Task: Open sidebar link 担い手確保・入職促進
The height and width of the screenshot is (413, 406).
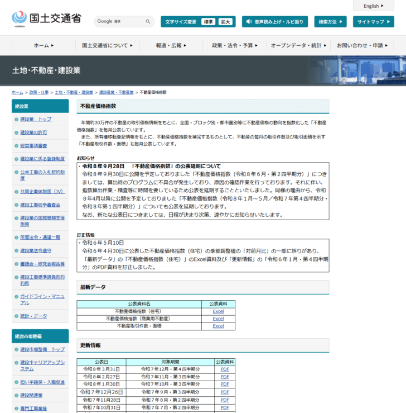Action: pyautogui.click(x=42, y=382)
